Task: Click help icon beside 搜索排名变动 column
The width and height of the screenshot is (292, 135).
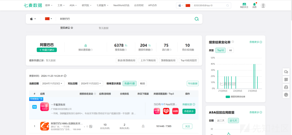Action: (x=95, y=94)
